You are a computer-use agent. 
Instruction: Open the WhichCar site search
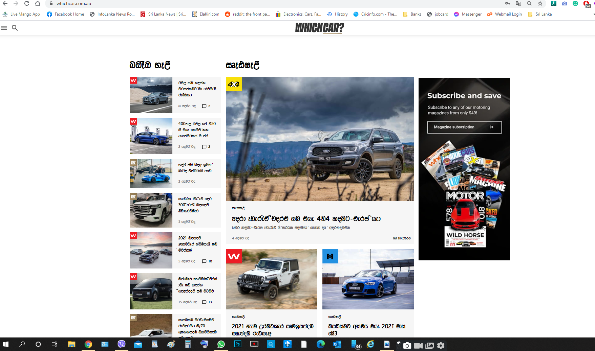[15, 28]
